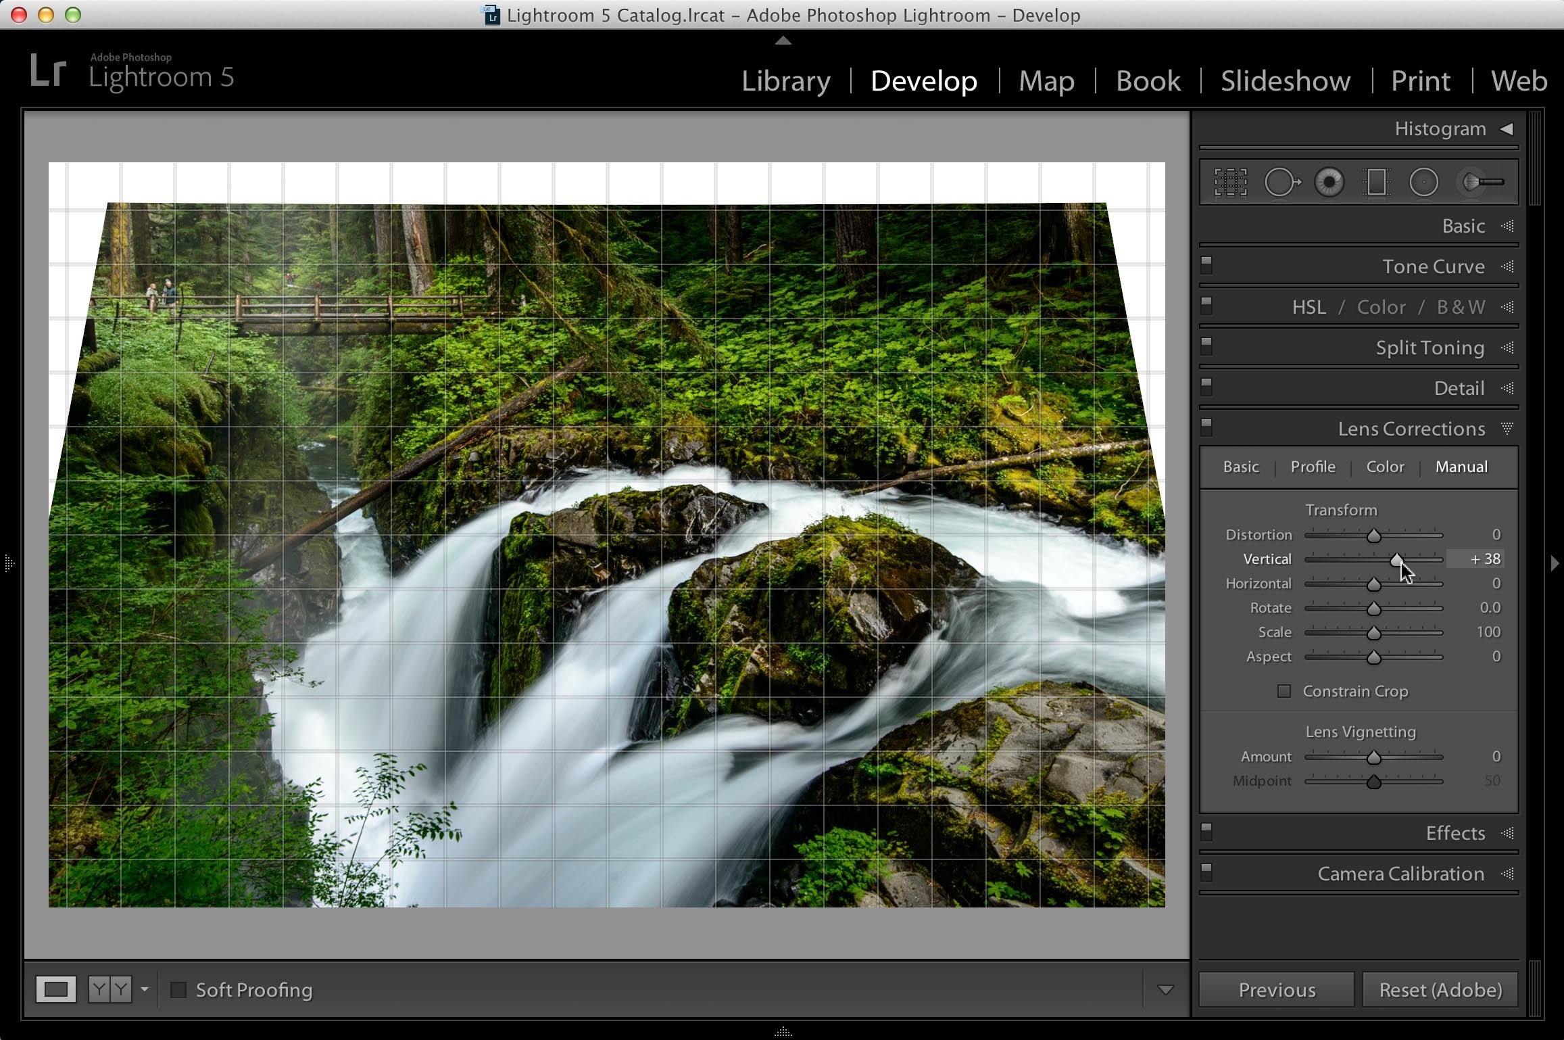Viewport: 1564px width, 1040px height.
Task: Switch to the Library module
Action: 786,81
